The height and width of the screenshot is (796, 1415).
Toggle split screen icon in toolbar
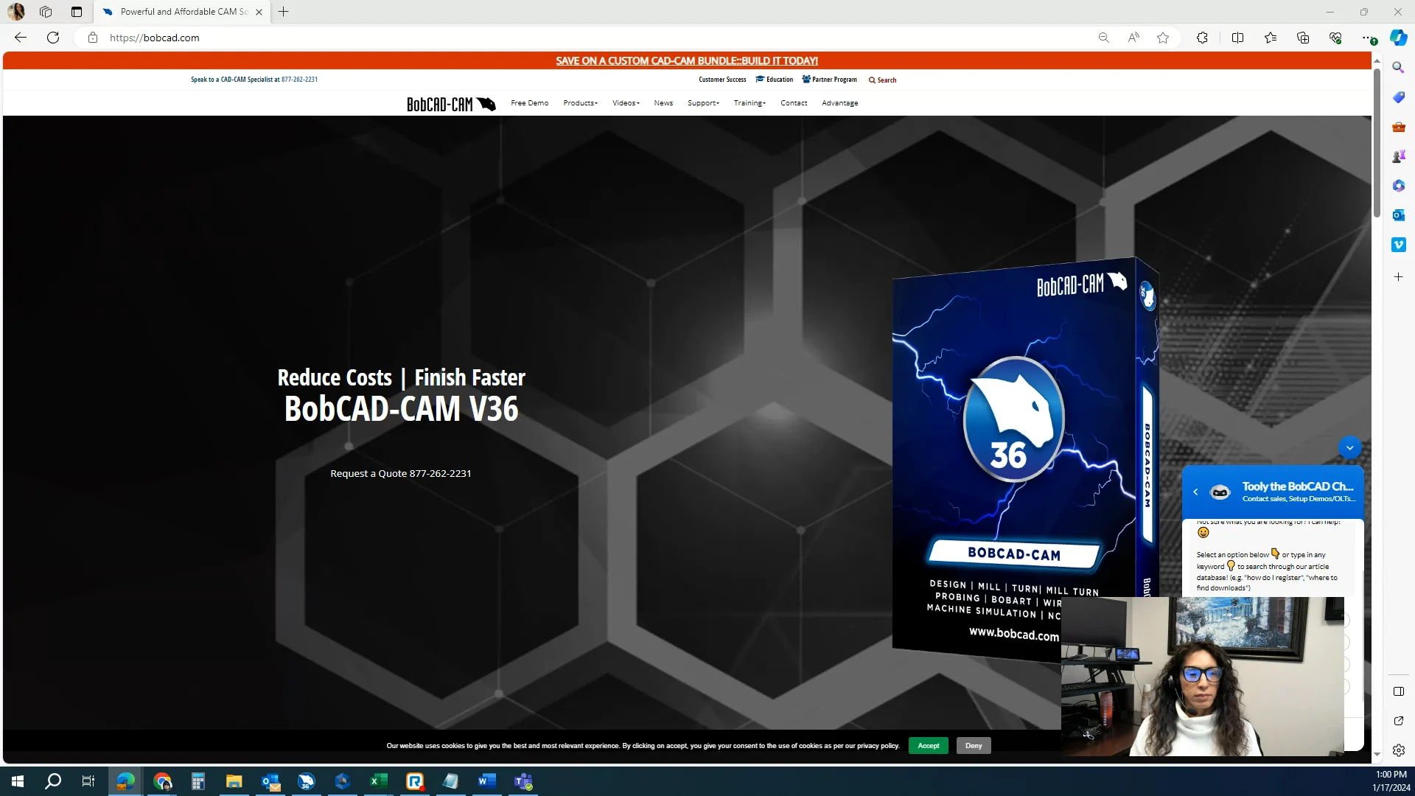click(1237, 38)
